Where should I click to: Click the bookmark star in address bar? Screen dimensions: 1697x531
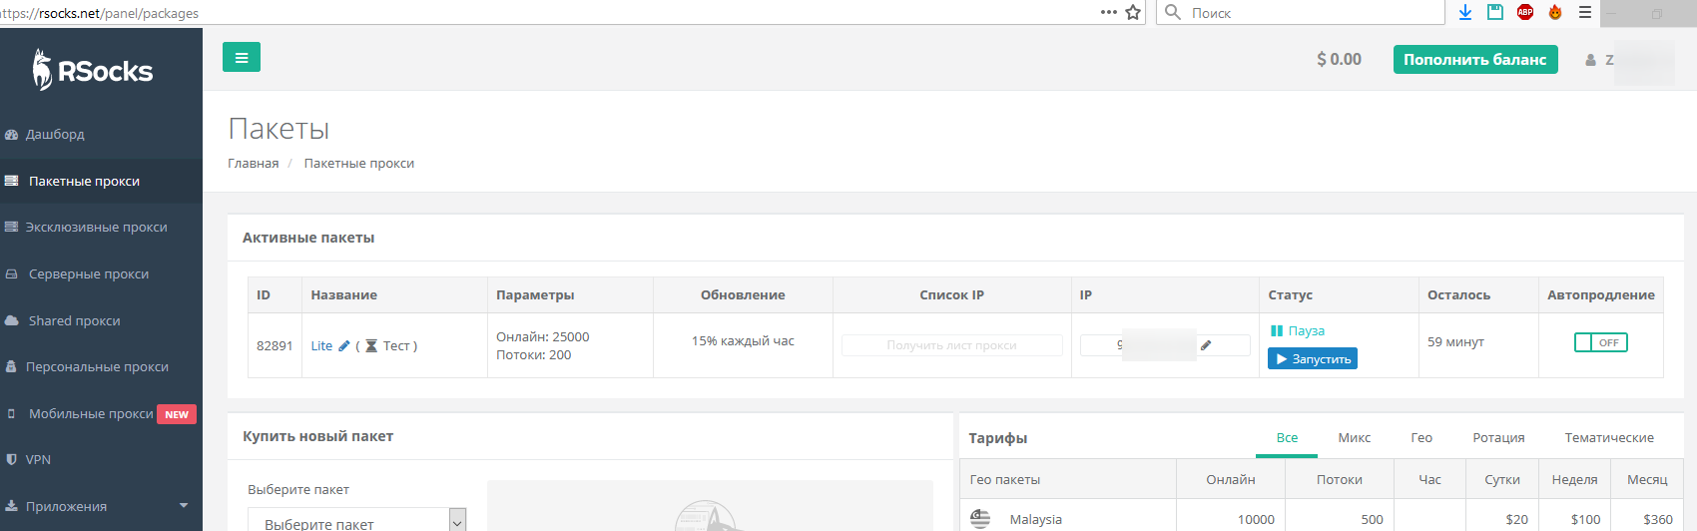coord(1133,13)
